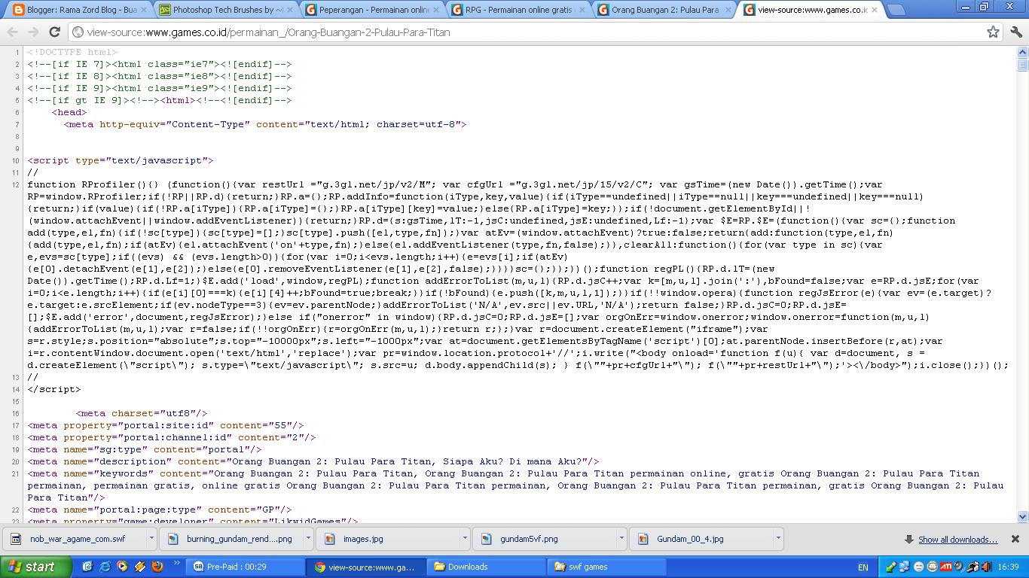Viewport: 1029px width, 578px height.
Task: Open downloaded file gundam5vf.png
Action: coord(545,539)
